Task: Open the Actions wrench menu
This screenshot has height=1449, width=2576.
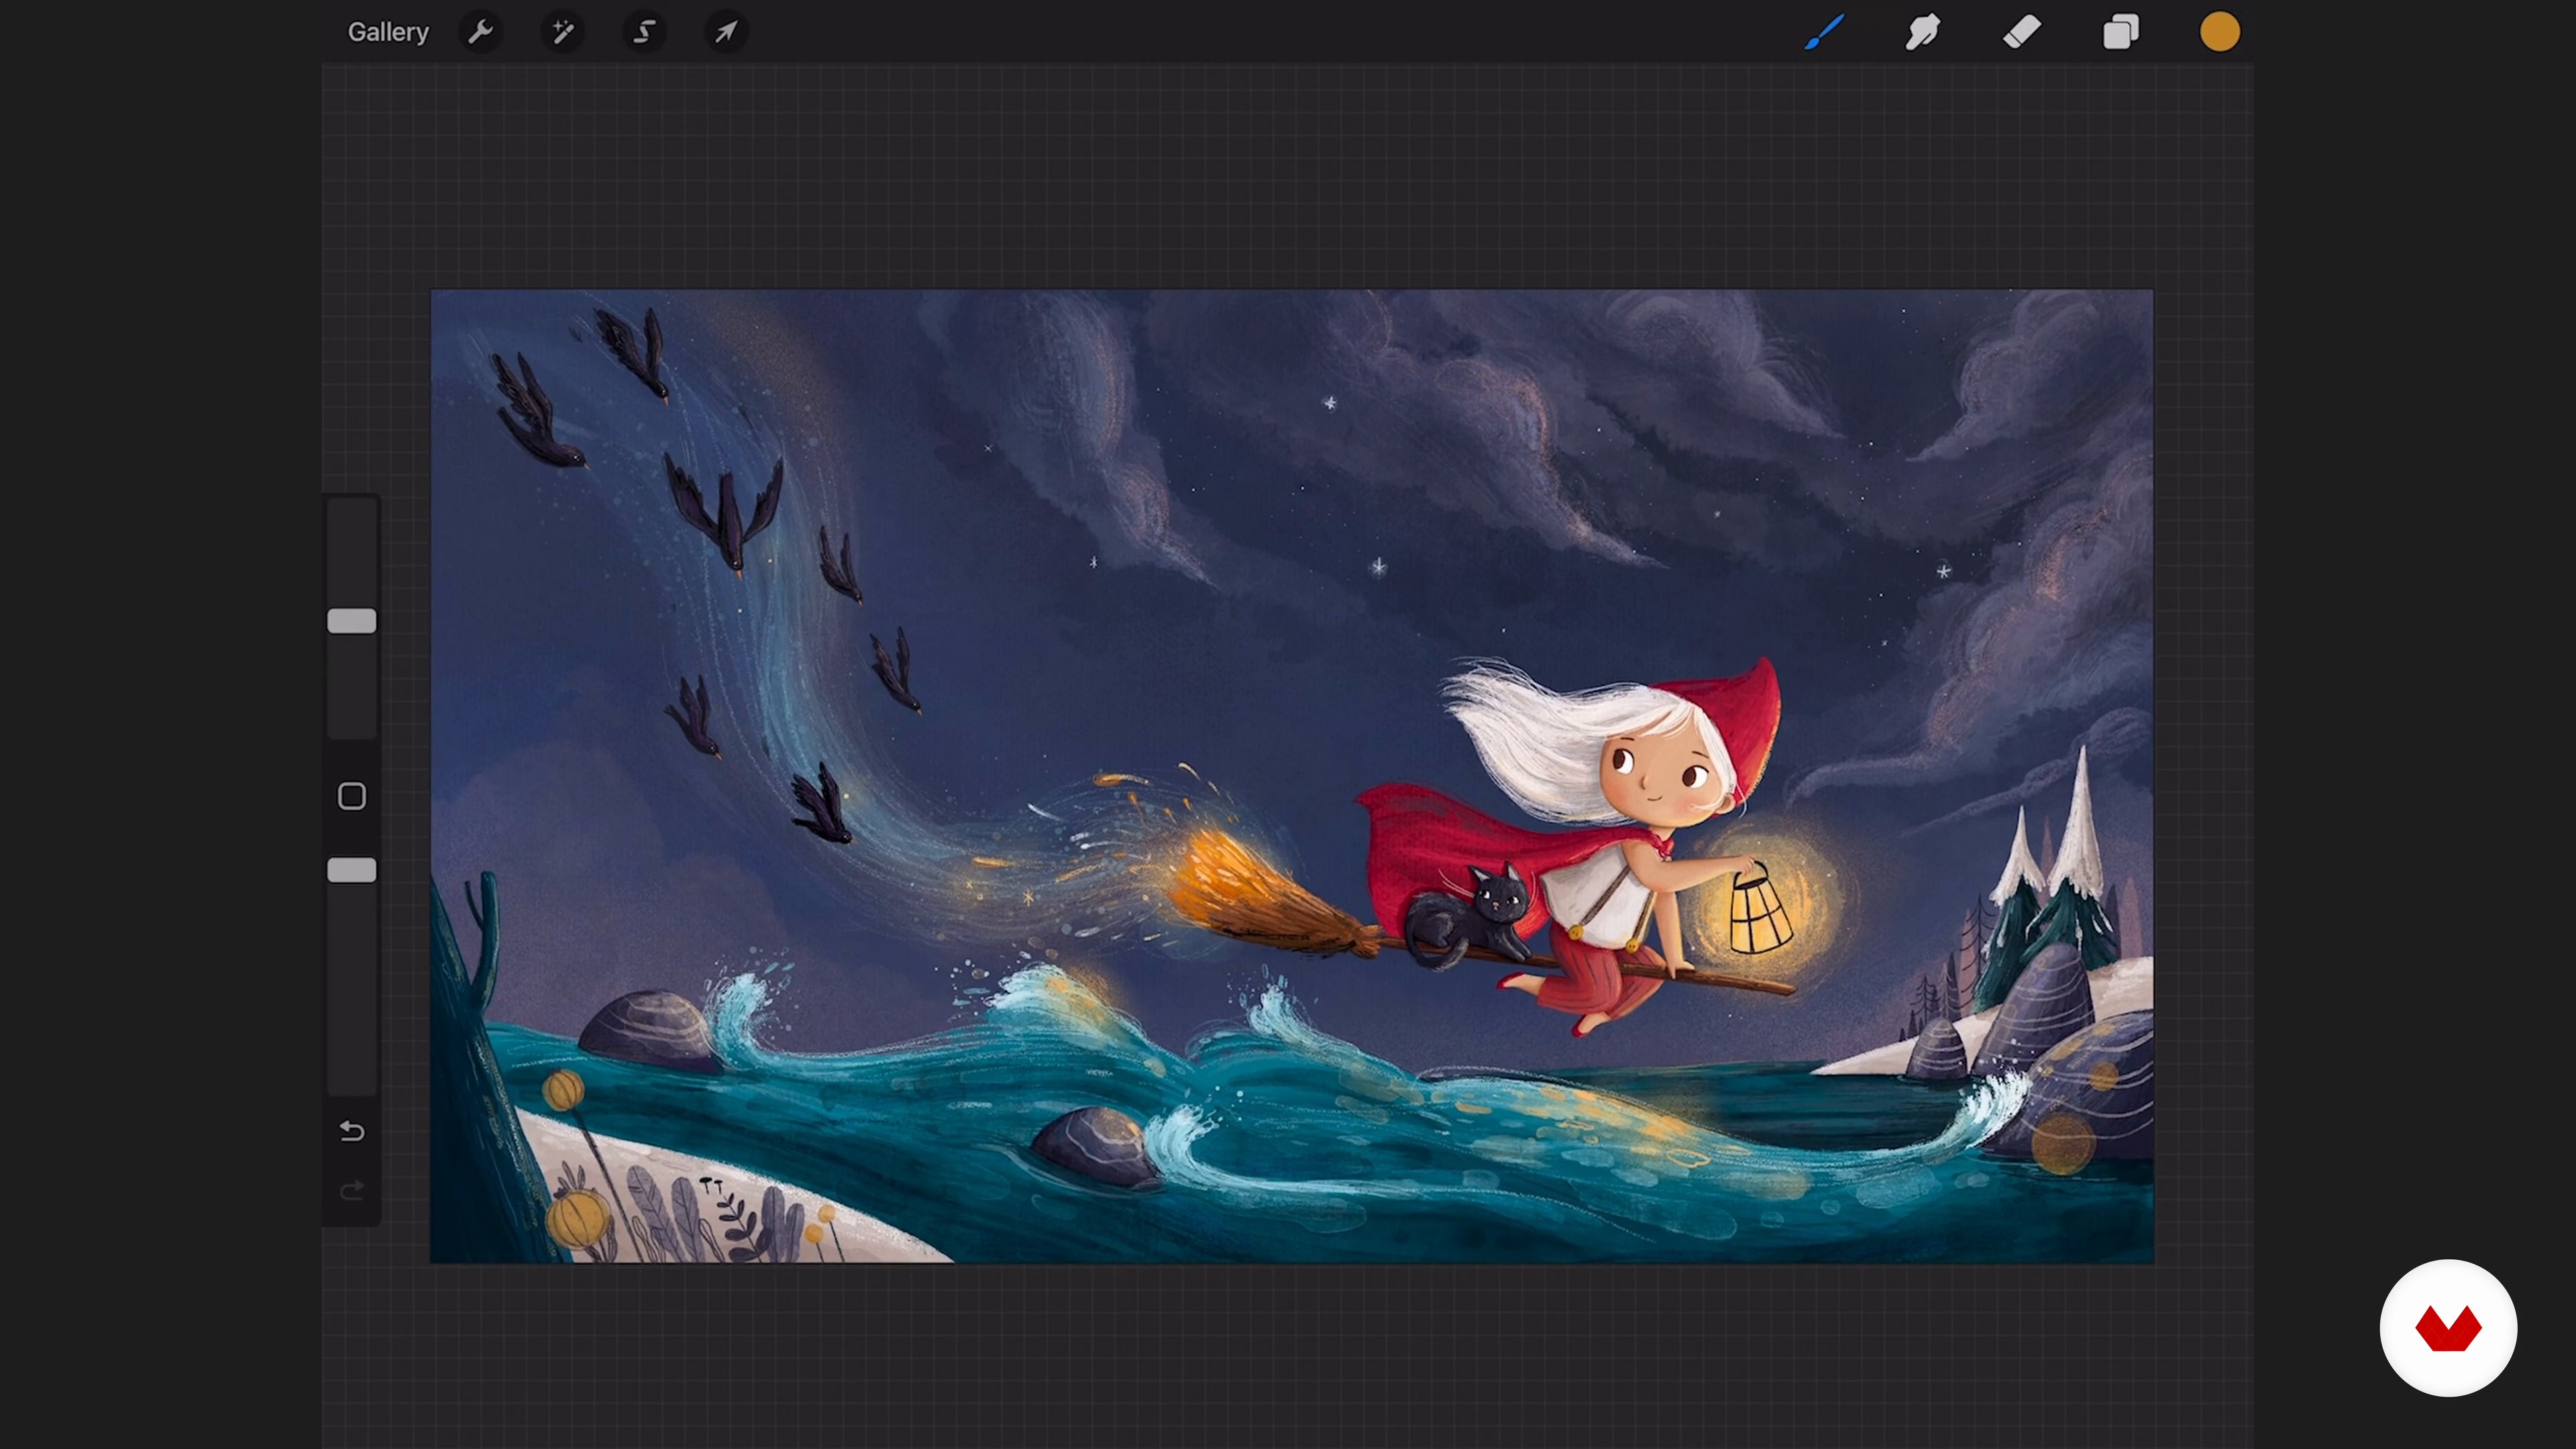Action: 480,32
